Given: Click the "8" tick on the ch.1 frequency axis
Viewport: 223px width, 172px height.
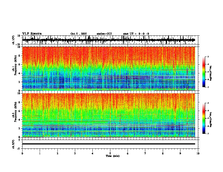Looking at the screenshot, I should pyautogui.click(x=20, y=56).
